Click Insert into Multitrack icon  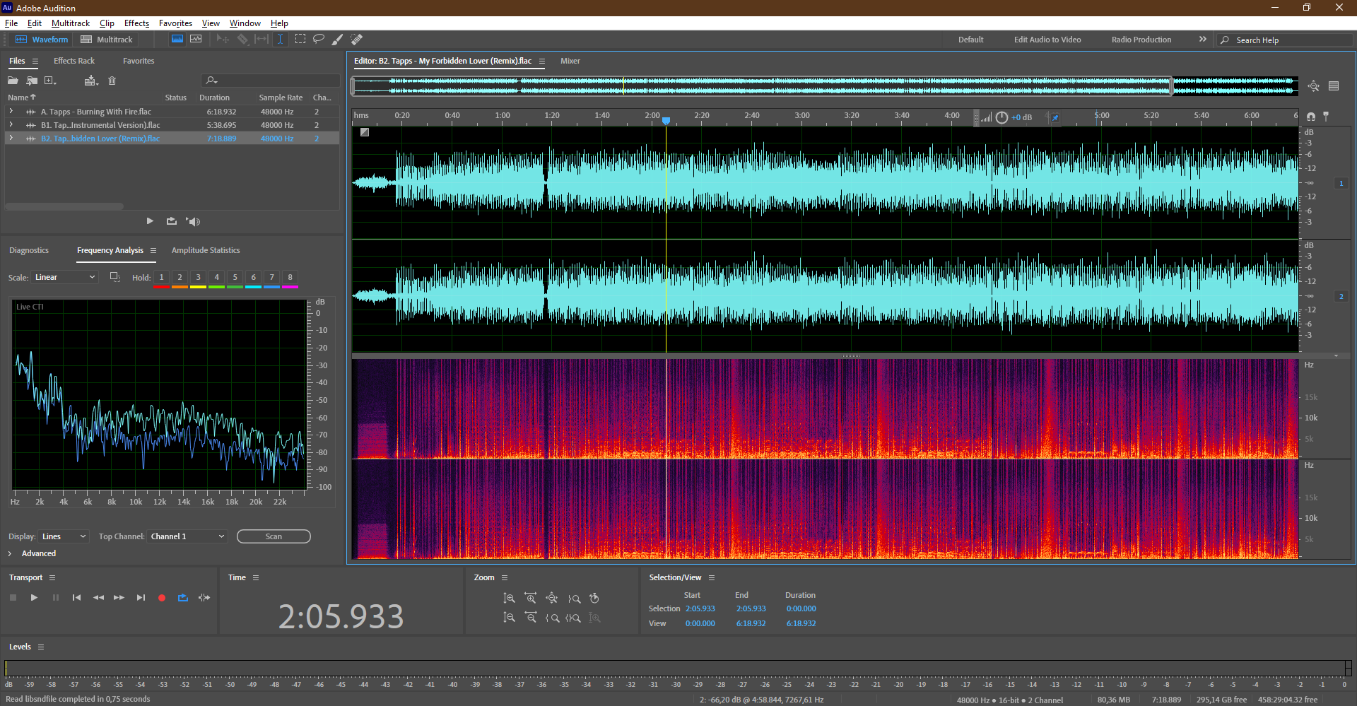90,81
